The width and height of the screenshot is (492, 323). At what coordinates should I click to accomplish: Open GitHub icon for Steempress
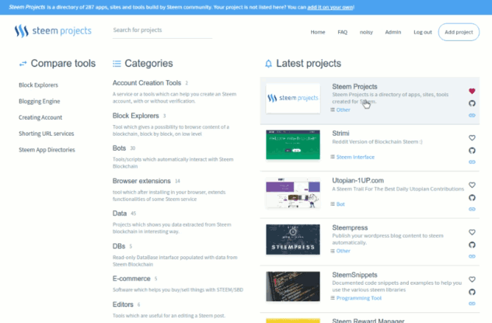(x=472, y=245)
